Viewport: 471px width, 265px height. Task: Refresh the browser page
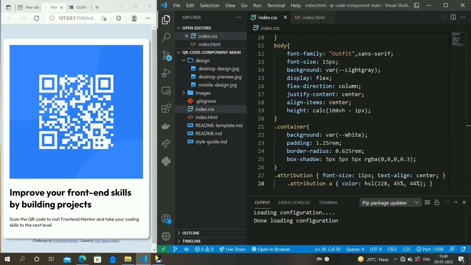[36, 18]
